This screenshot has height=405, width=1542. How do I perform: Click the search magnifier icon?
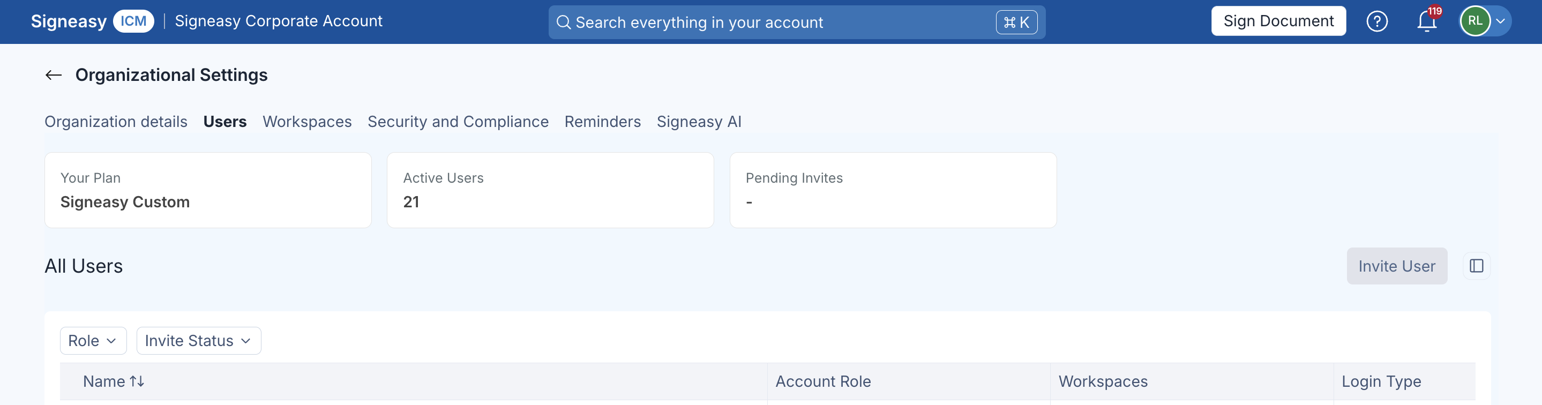tap(563, 22)
